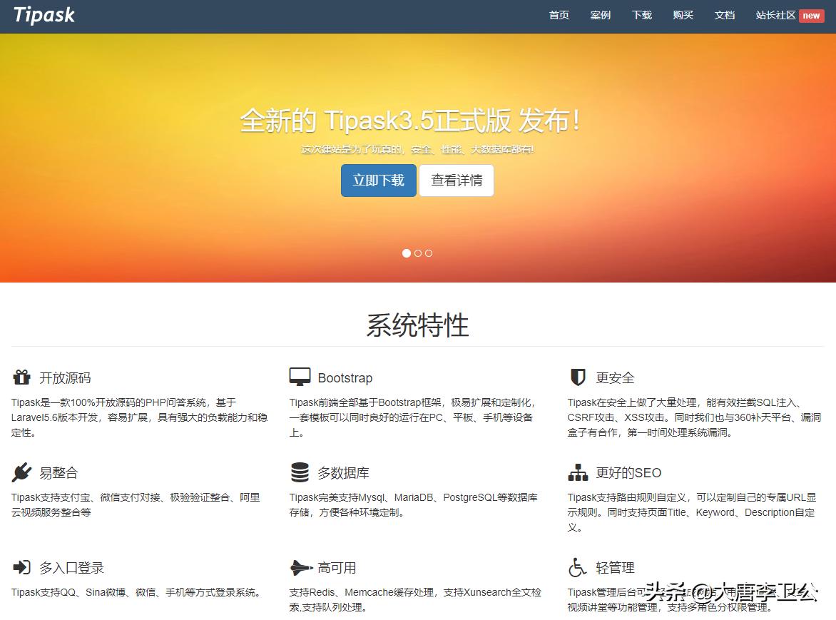Open the 首页 menu item
Viewport: 836px width, 620px height.
click(559, 16)
